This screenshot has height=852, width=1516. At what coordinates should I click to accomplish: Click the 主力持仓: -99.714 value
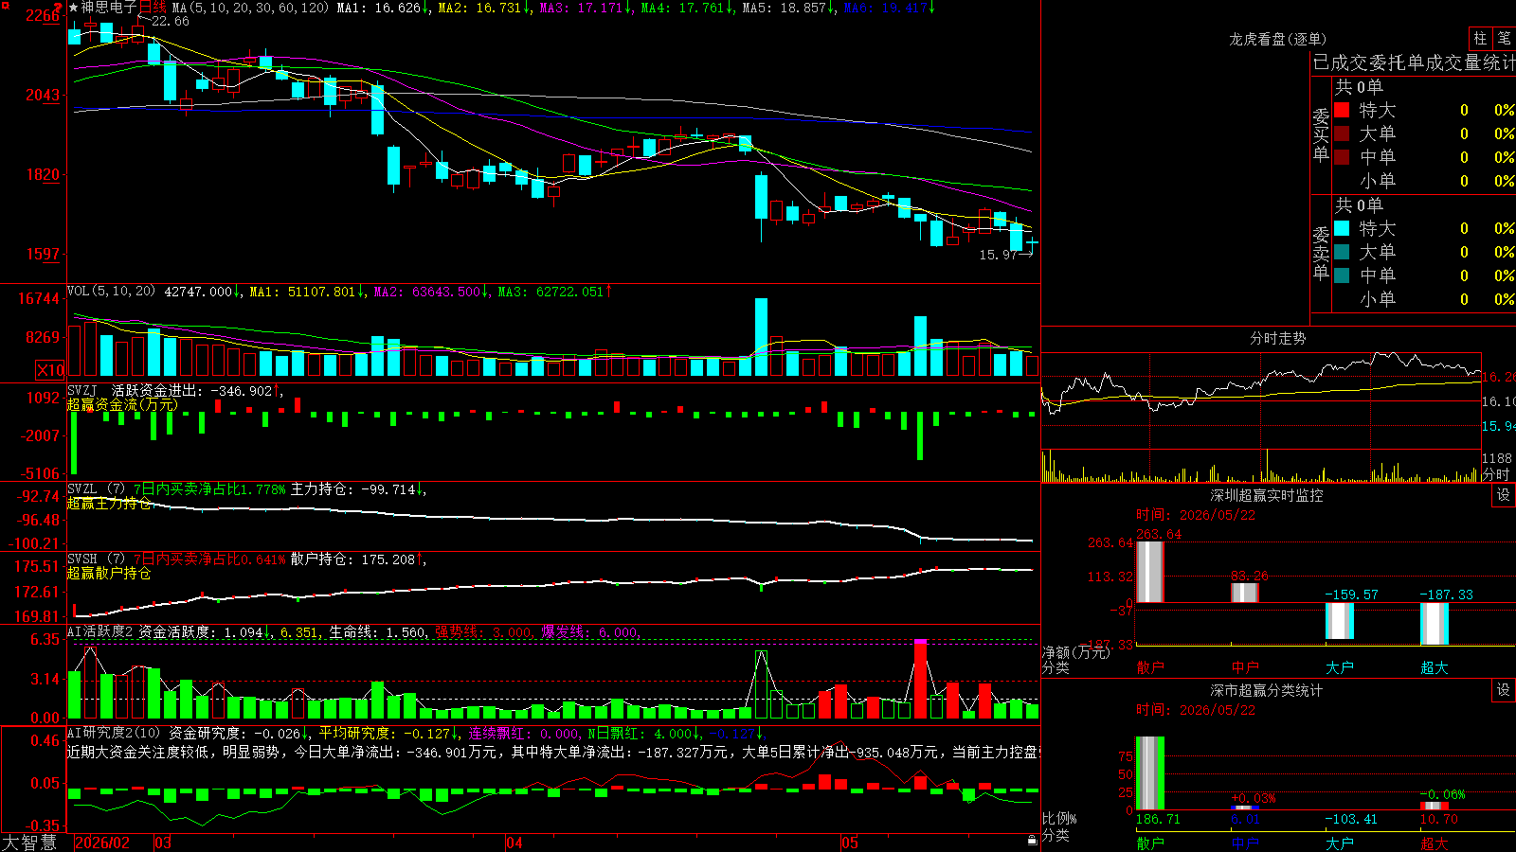click(352, 489)
